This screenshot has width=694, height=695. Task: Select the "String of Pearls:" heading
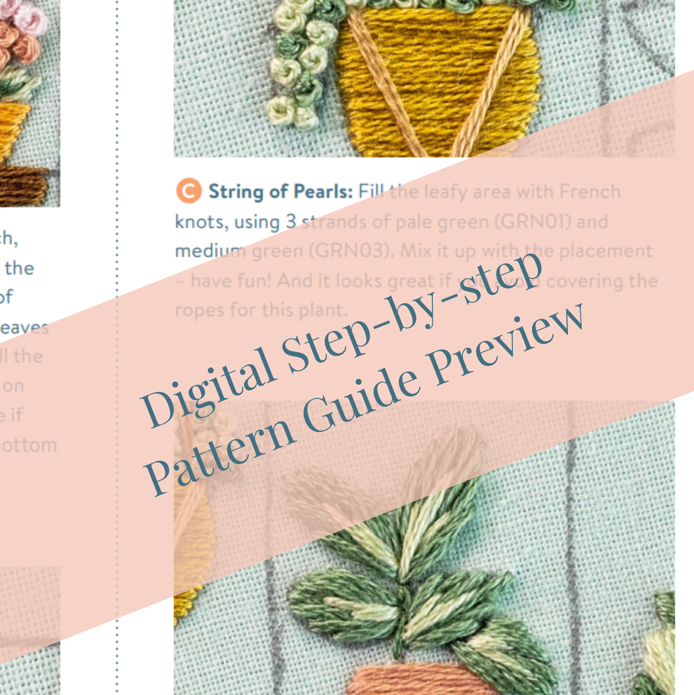pyautogui.click(x=280, y=192)
